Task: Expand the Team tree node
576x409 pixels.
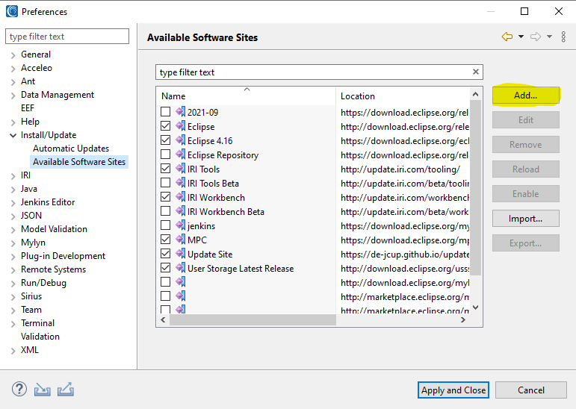Action: (13, 310)
